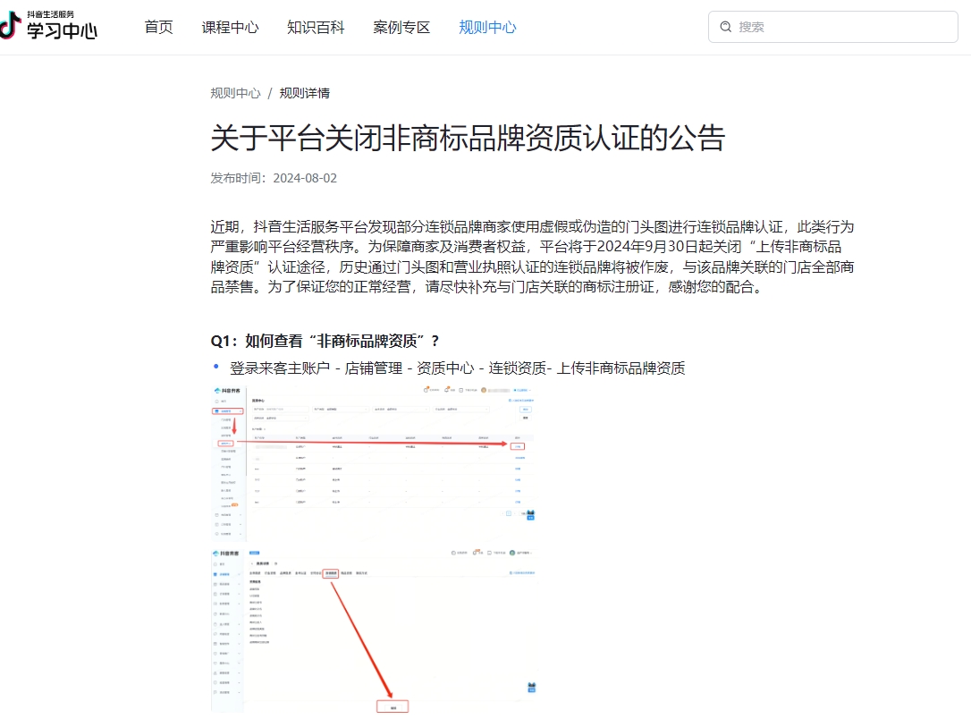971x719 pixels.
Task: Click the avatar icon in second screenshot top right
Action: pos(511,552)
